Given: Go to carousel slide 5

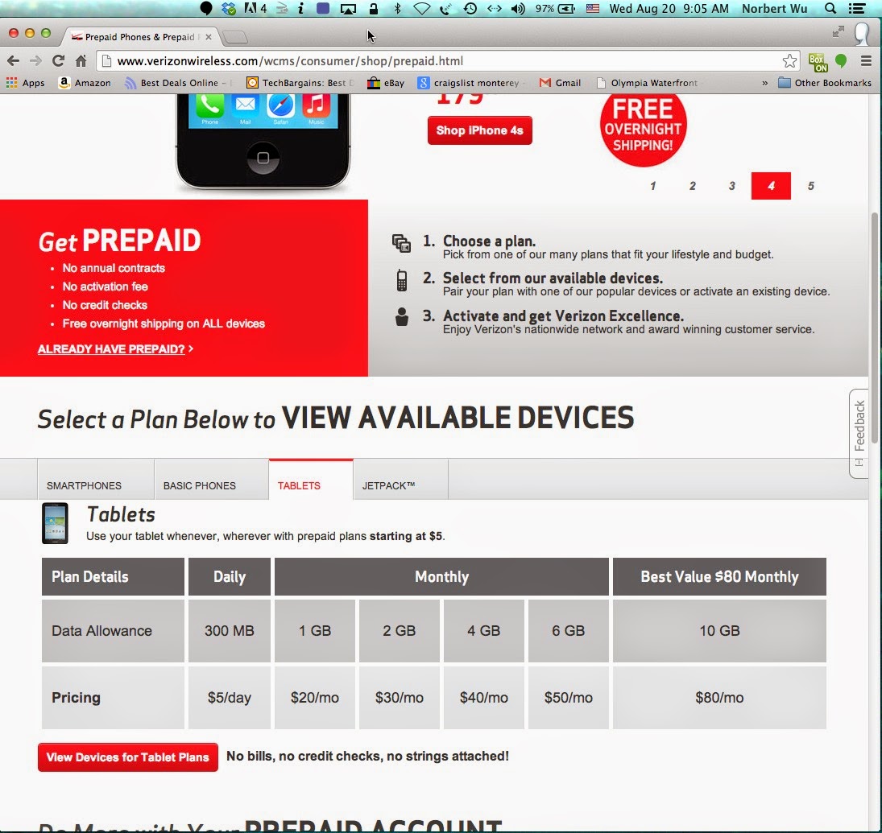Looking at the screenshot, I should pyautogui.click(x=810, y=186).
